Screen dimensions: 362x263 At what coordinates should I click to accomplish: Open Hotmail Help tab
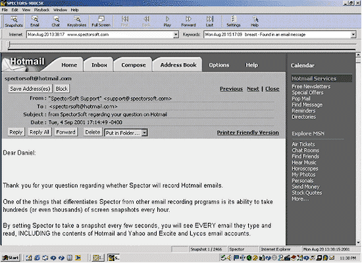click(251, 65)
